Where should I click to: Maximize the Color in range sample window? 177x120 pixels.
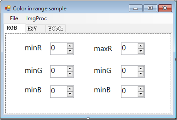click(150, 8)
